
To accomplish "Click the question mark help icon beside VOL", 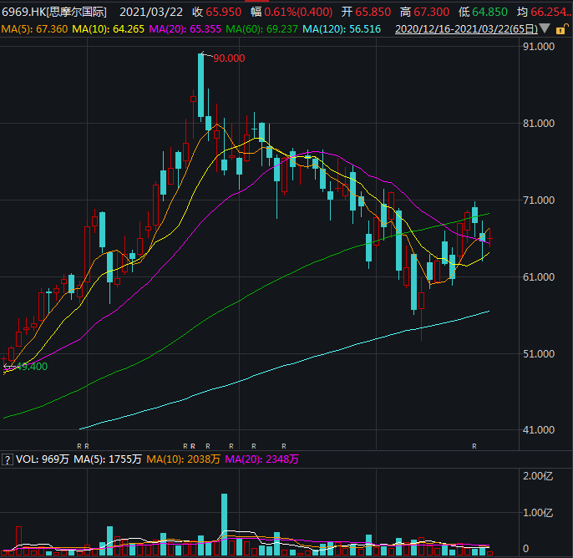I will click(x=7, y=459).
